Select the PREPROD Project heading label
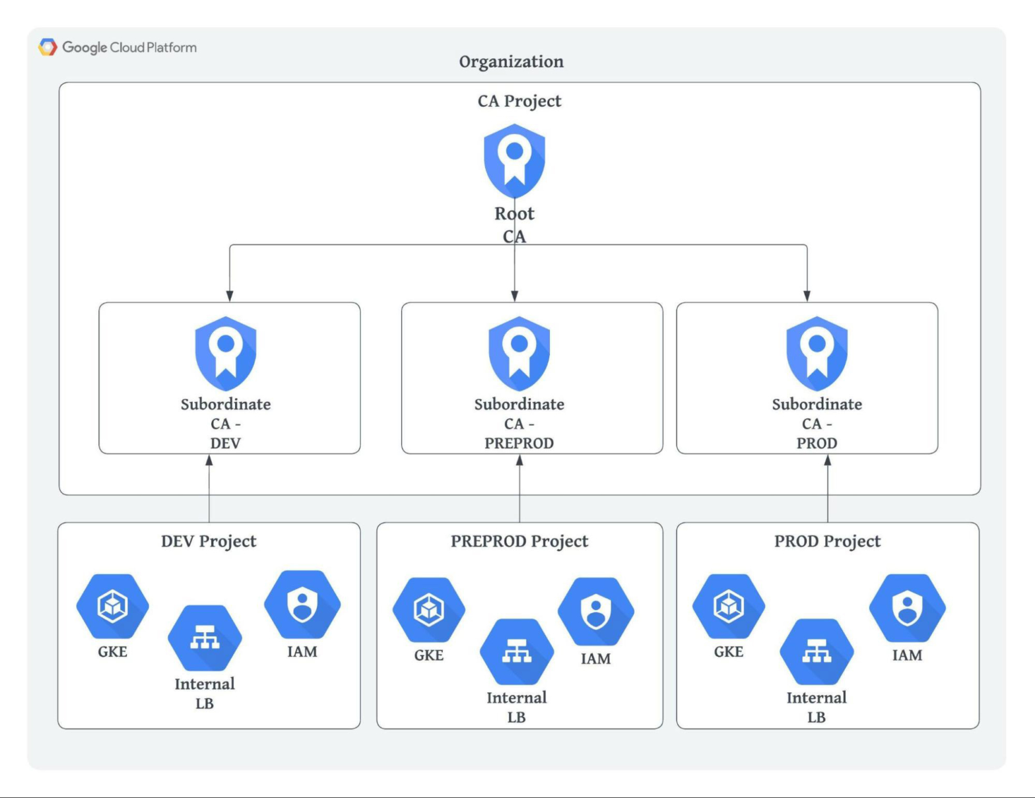This screenshot has width=1035, height=798. [519, 541]
